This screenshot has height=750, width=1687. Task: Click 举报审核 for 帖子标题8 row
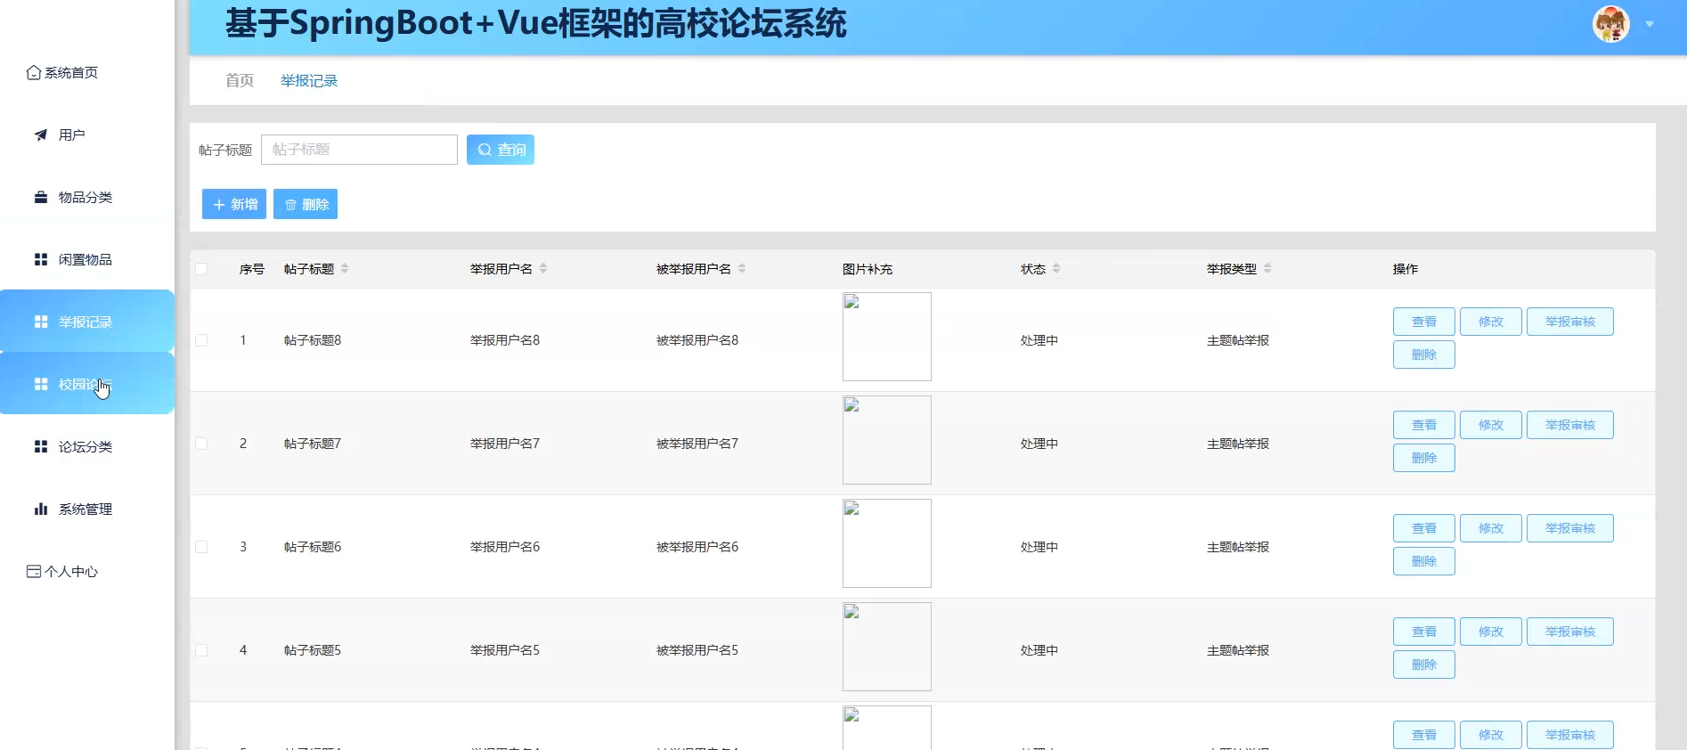(x=1570, y=322)
